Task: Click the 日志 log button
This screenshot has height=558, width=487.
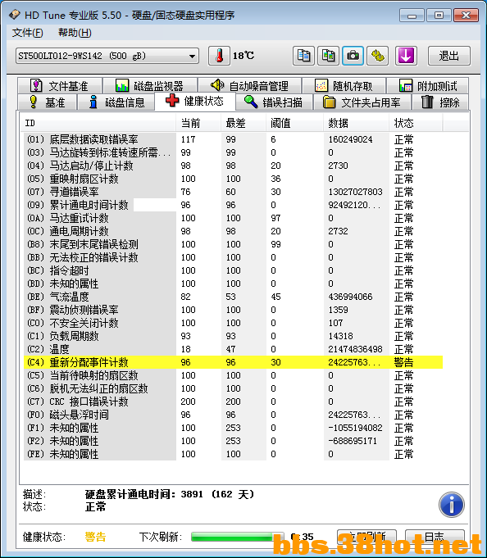Action: (x=435, y=537)
